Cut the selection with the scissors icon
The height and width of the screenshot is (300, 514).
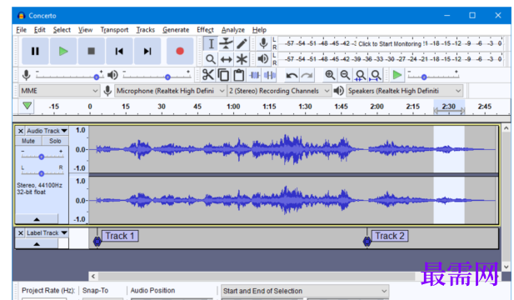click(207, 75)
